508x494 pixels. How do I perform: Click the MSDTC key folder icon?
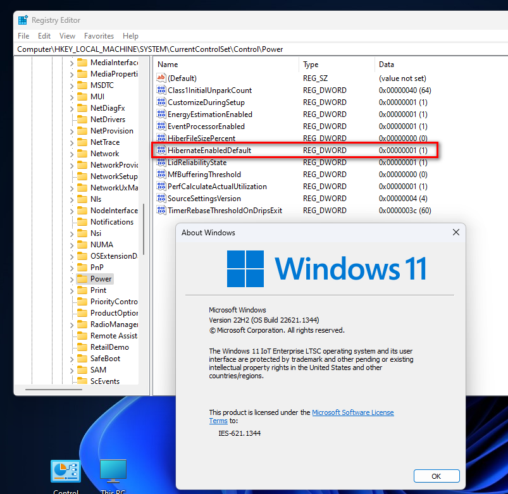pos(82,85)
